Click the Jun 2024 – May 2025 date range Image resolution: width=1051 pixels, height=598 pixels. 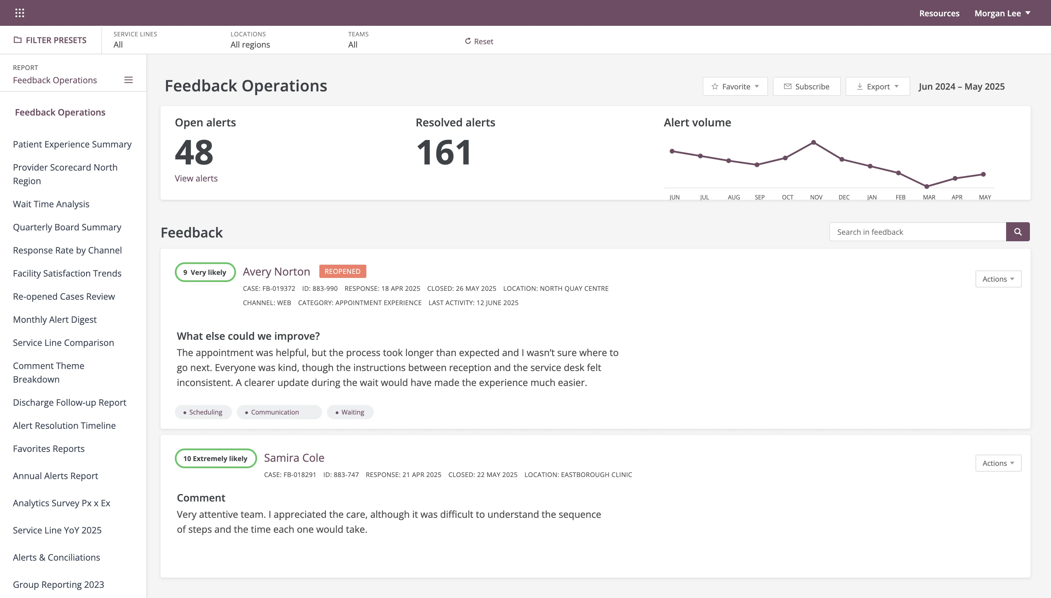click(962, 87)
